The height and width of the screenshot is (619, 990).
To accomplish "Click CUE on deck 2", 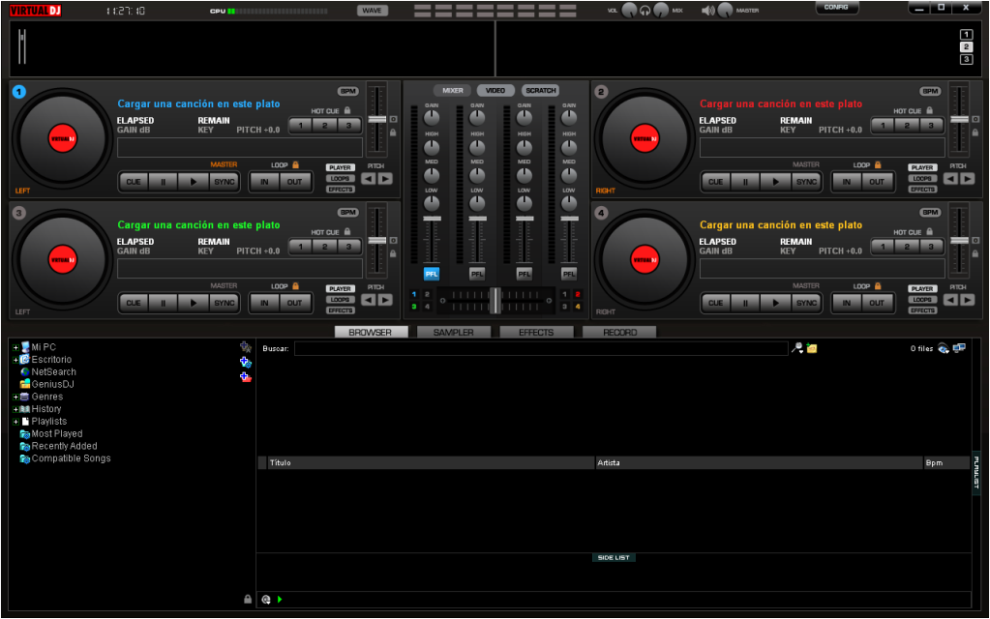I will (x=715, y=182).
